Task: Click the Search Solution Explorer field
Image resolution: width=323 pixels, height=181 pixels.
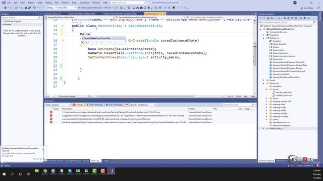Action: coord(287,22)
